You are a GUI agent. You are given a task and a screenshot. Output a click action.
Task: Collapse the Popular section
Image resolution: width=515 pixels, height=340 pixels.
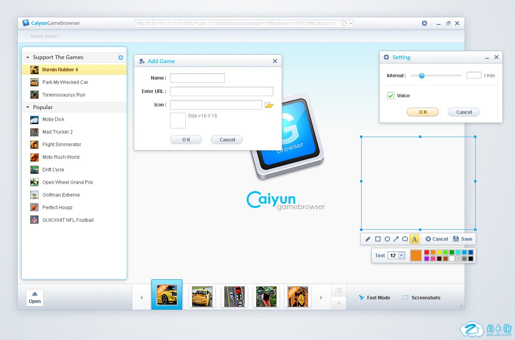point(28,107)
